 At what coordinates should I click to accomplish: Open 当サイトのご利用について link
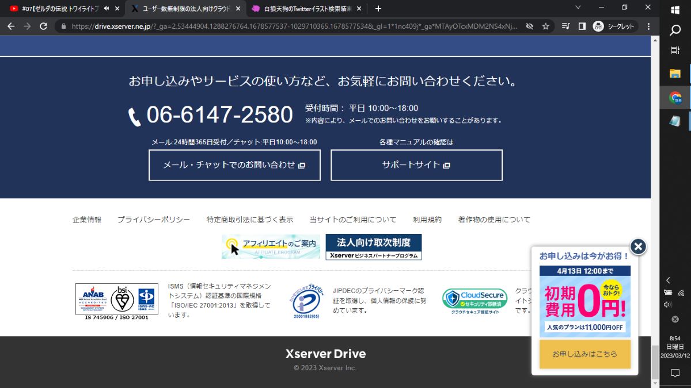coord(353,220)
